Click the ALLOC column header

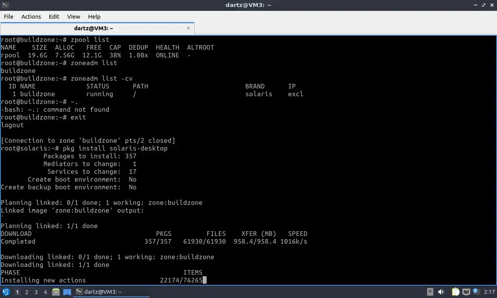[x=65, y=47]
